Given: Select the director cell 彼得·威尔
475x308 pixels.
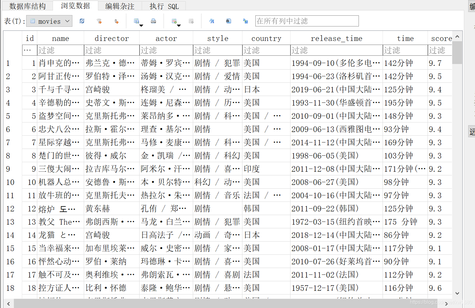Looking at the screenshot, I should [112, 156].
